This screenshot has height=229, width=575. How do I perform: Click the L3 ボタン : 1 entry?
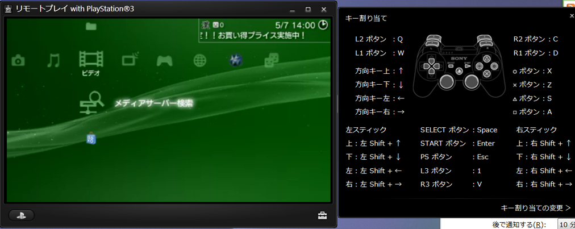click(451, 170)
